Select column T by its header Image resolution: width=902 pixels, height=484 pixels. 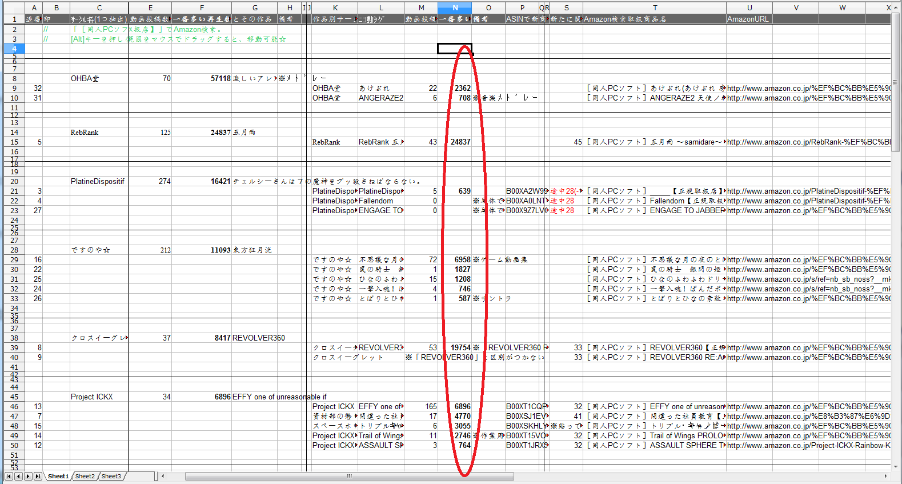655,8
